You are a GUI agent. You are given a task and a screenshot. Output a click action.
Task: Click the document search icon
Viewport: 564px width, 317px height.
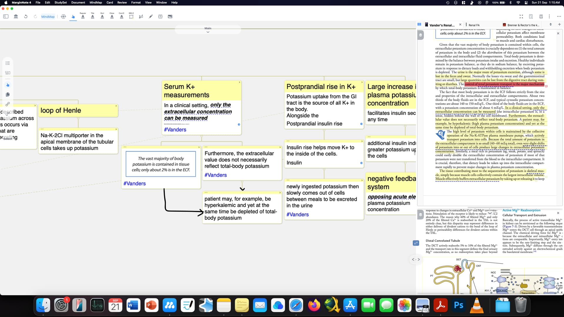(x=531, y=16)
